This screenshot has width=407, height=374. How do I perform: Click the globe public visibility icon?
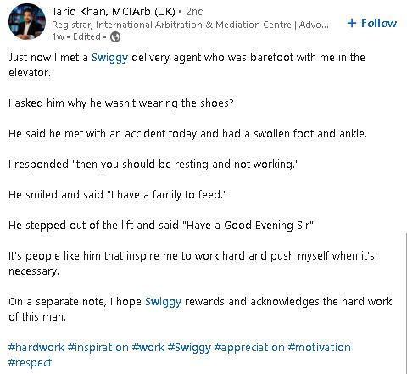pyautogui.click(x=115, y=36)
